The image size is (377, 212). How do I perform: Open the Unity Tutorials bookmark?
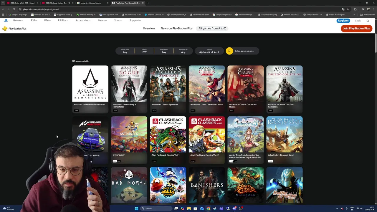[x=313, y=14]
